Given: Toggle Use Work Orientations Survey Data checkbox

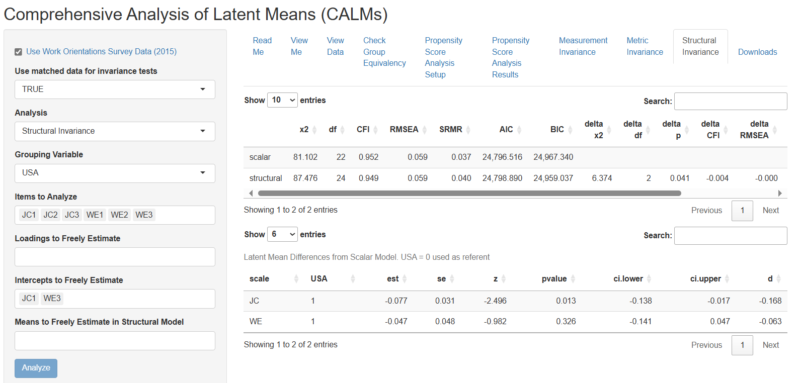Looking at the screenshot, I should (19, 52).
